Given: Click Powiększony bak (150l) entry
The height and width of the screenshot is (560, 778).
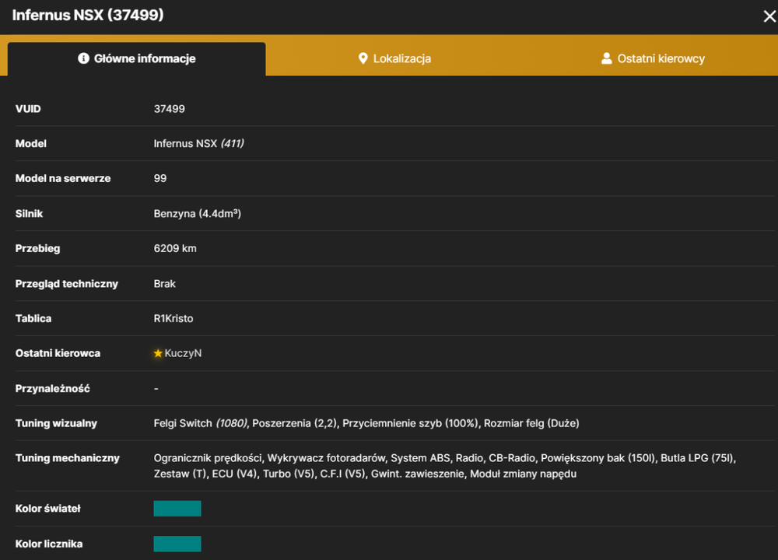Looking at the screenshot, I should [x=598, y=458].
